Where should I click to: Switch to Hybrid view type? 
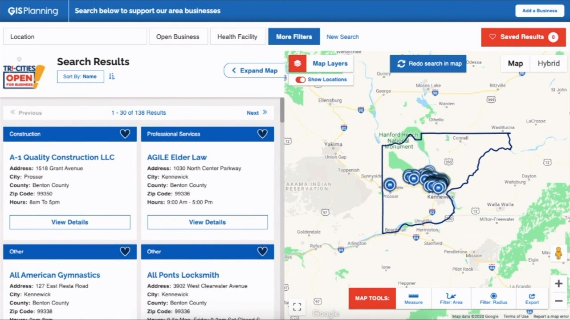pyautogui.click(x=549, y=64)
